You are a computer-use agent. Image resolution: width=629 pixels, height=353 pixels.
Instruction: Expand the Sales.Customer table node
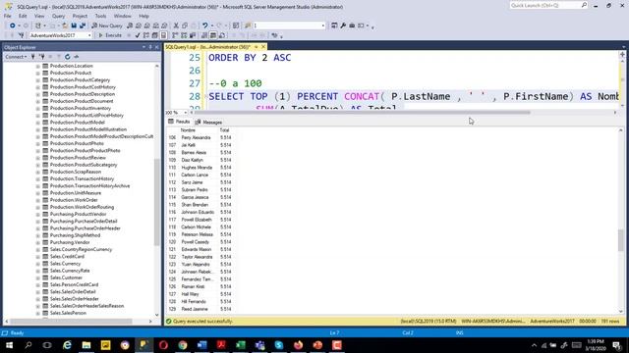(x=37, y=277)
